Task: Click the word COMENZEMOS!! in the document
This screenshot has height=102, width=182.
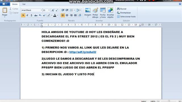Action: 53,41
